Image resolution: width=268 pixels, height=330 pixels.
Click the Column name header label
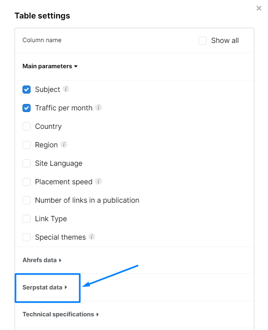[41, 40]
